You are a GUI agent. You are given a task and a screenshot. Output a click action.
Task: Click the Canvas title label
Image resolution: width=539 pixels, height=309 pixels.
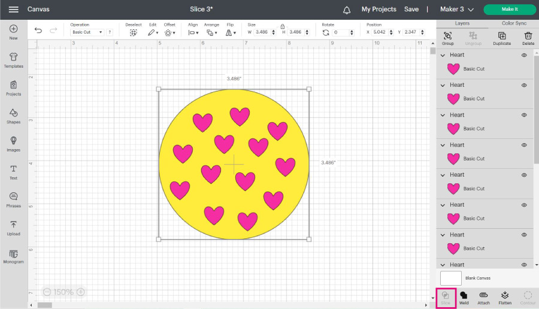38,9
